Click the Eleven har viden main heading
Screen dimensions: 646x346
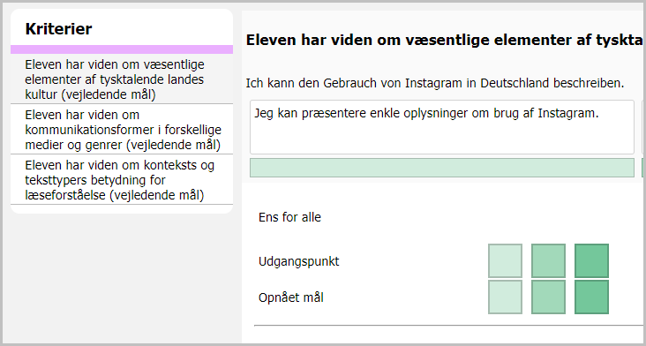point(446,41)
